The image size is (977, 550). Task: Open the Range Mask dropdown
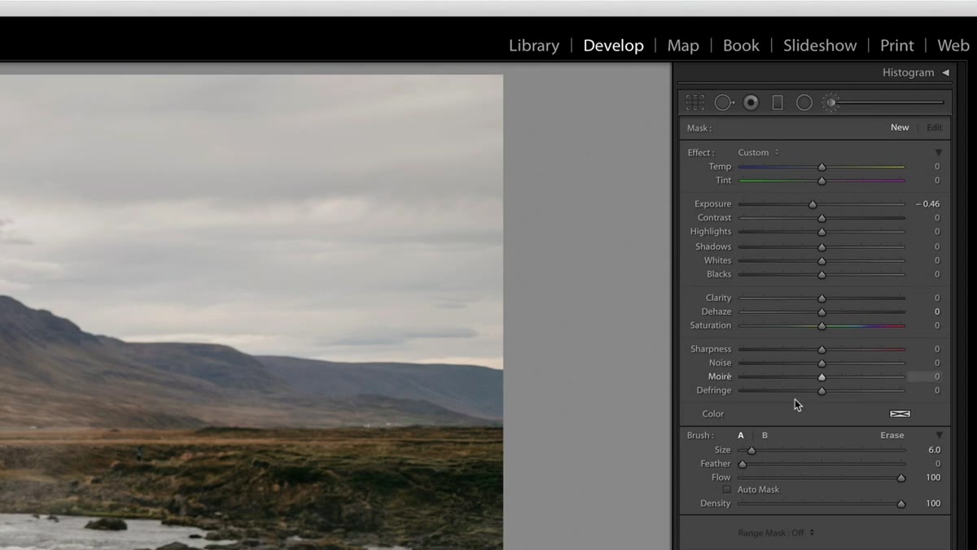click(x=775, y=533)
